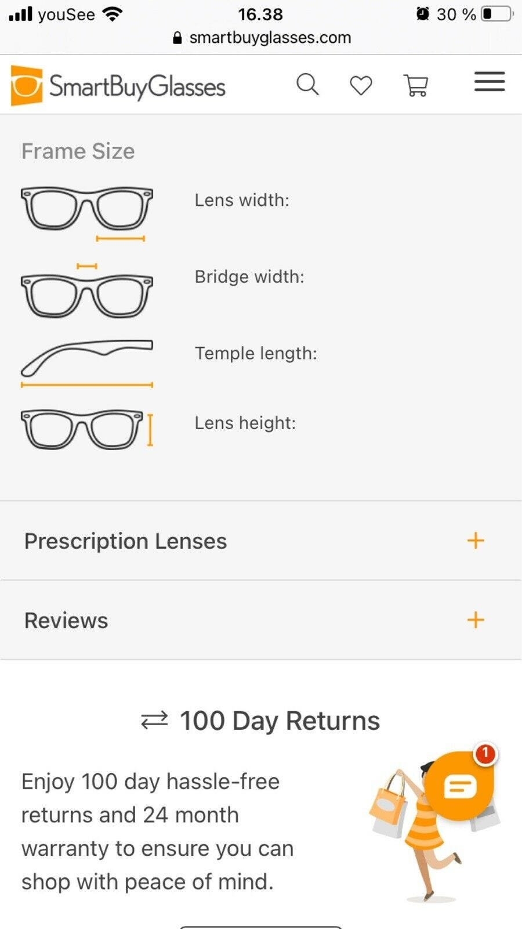Open the search magnifier icon
Screen dimensions: 522x929
click(x=307, y=85)
